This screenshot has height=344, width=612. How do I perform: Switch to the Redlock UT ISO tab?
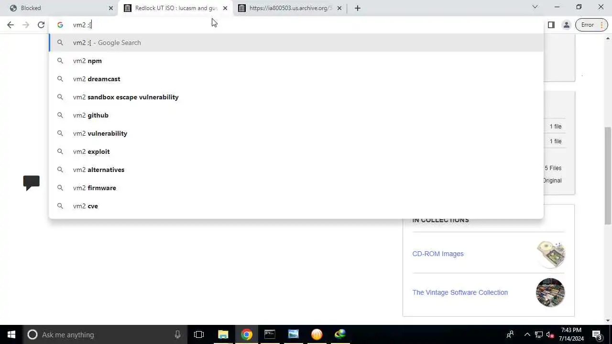tap(175, 8)
